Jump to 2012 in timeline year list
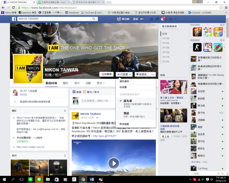Screen dimensions: 229x183 pyautogui.click(x=166, y=52)
